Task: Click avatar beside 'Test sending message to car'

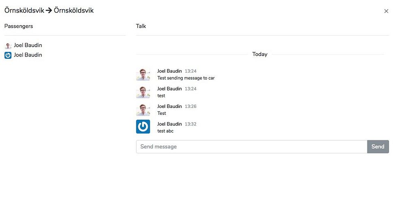Action: [x=143, y=74]
